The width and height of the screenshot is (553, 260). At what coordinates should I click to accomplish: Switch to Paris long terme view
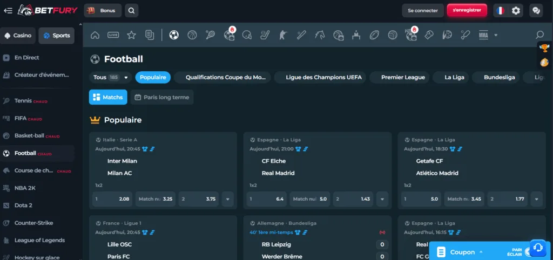[x=162, y=97]
